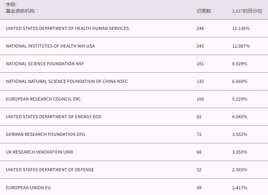Click record count 245 for NIH

click(x=200, y=46)
